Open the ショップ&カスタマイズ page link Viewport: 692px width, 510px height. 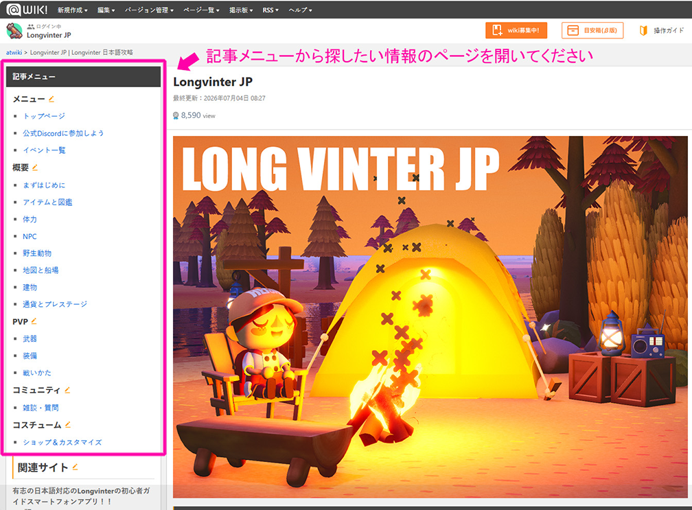click(x=62, y=442)
